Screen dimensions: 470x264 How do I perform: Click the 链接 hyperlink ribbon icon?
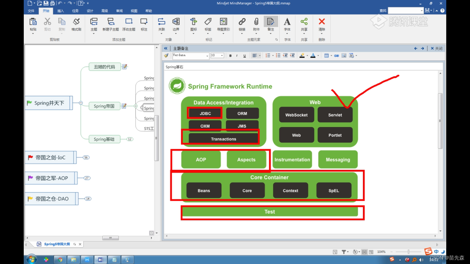(x=242, y=22)
